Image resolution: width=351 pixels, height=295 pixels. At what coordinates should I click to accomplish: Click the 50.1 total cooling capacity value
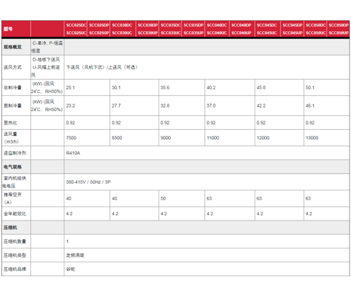pyautogui.click(x=310, y=88)
